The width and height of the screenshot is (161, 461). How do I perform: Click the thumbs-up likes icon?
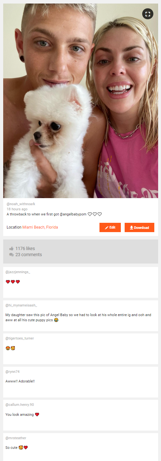point(11,248)
